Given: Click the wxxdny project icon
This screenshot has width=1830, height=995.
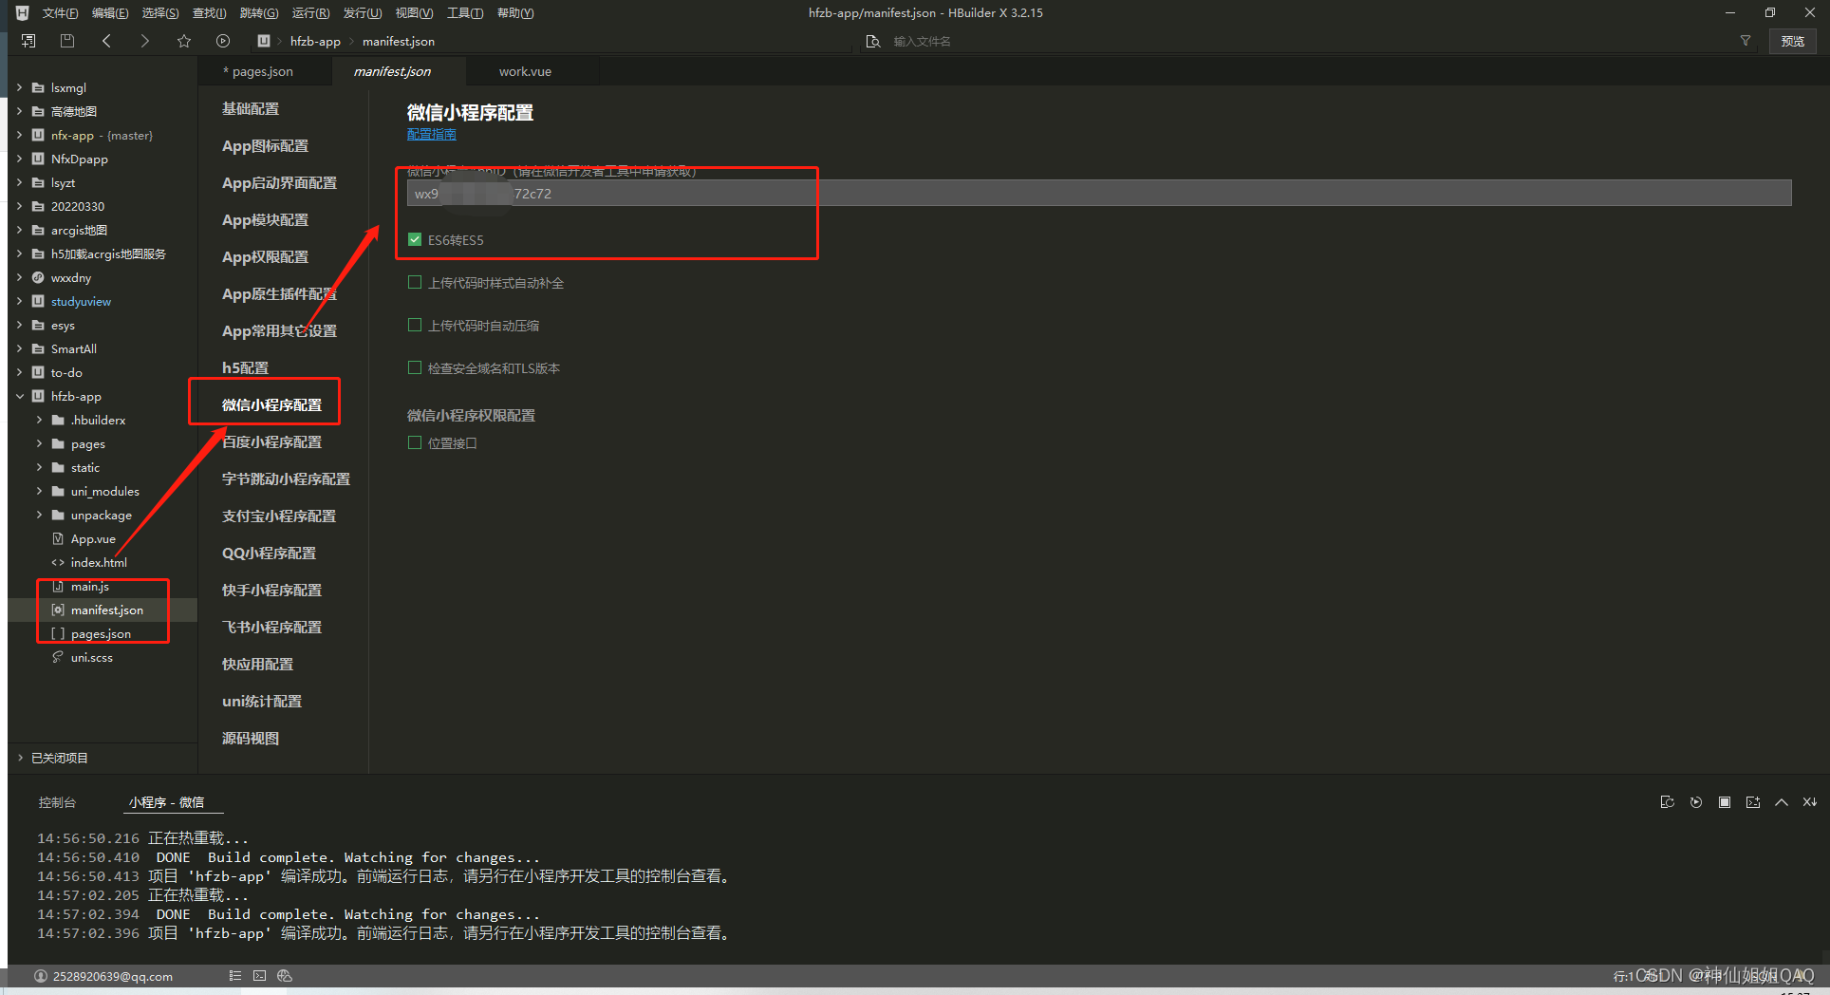Looking at the screenshot, I should (x=38, y=277).
